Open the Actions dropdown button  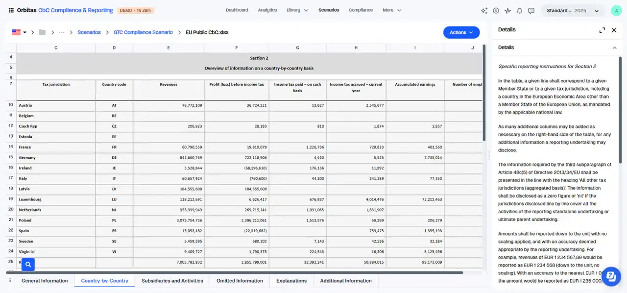tap(461, 32)
